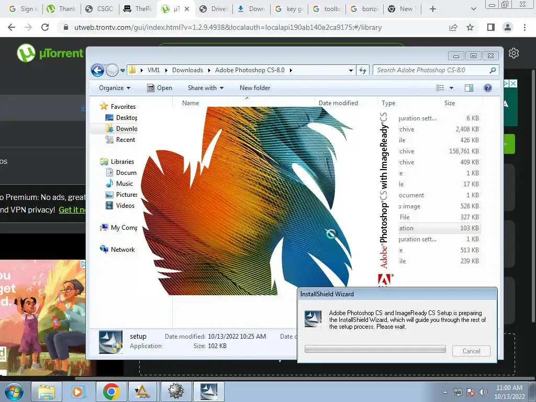This screenshot has height=402, width=536.
Task: Open Pictures library
Action: 121,195
